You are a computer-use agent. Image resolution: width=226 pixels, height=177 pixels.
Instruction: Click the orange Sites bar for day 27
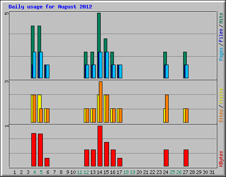point(187,115)
